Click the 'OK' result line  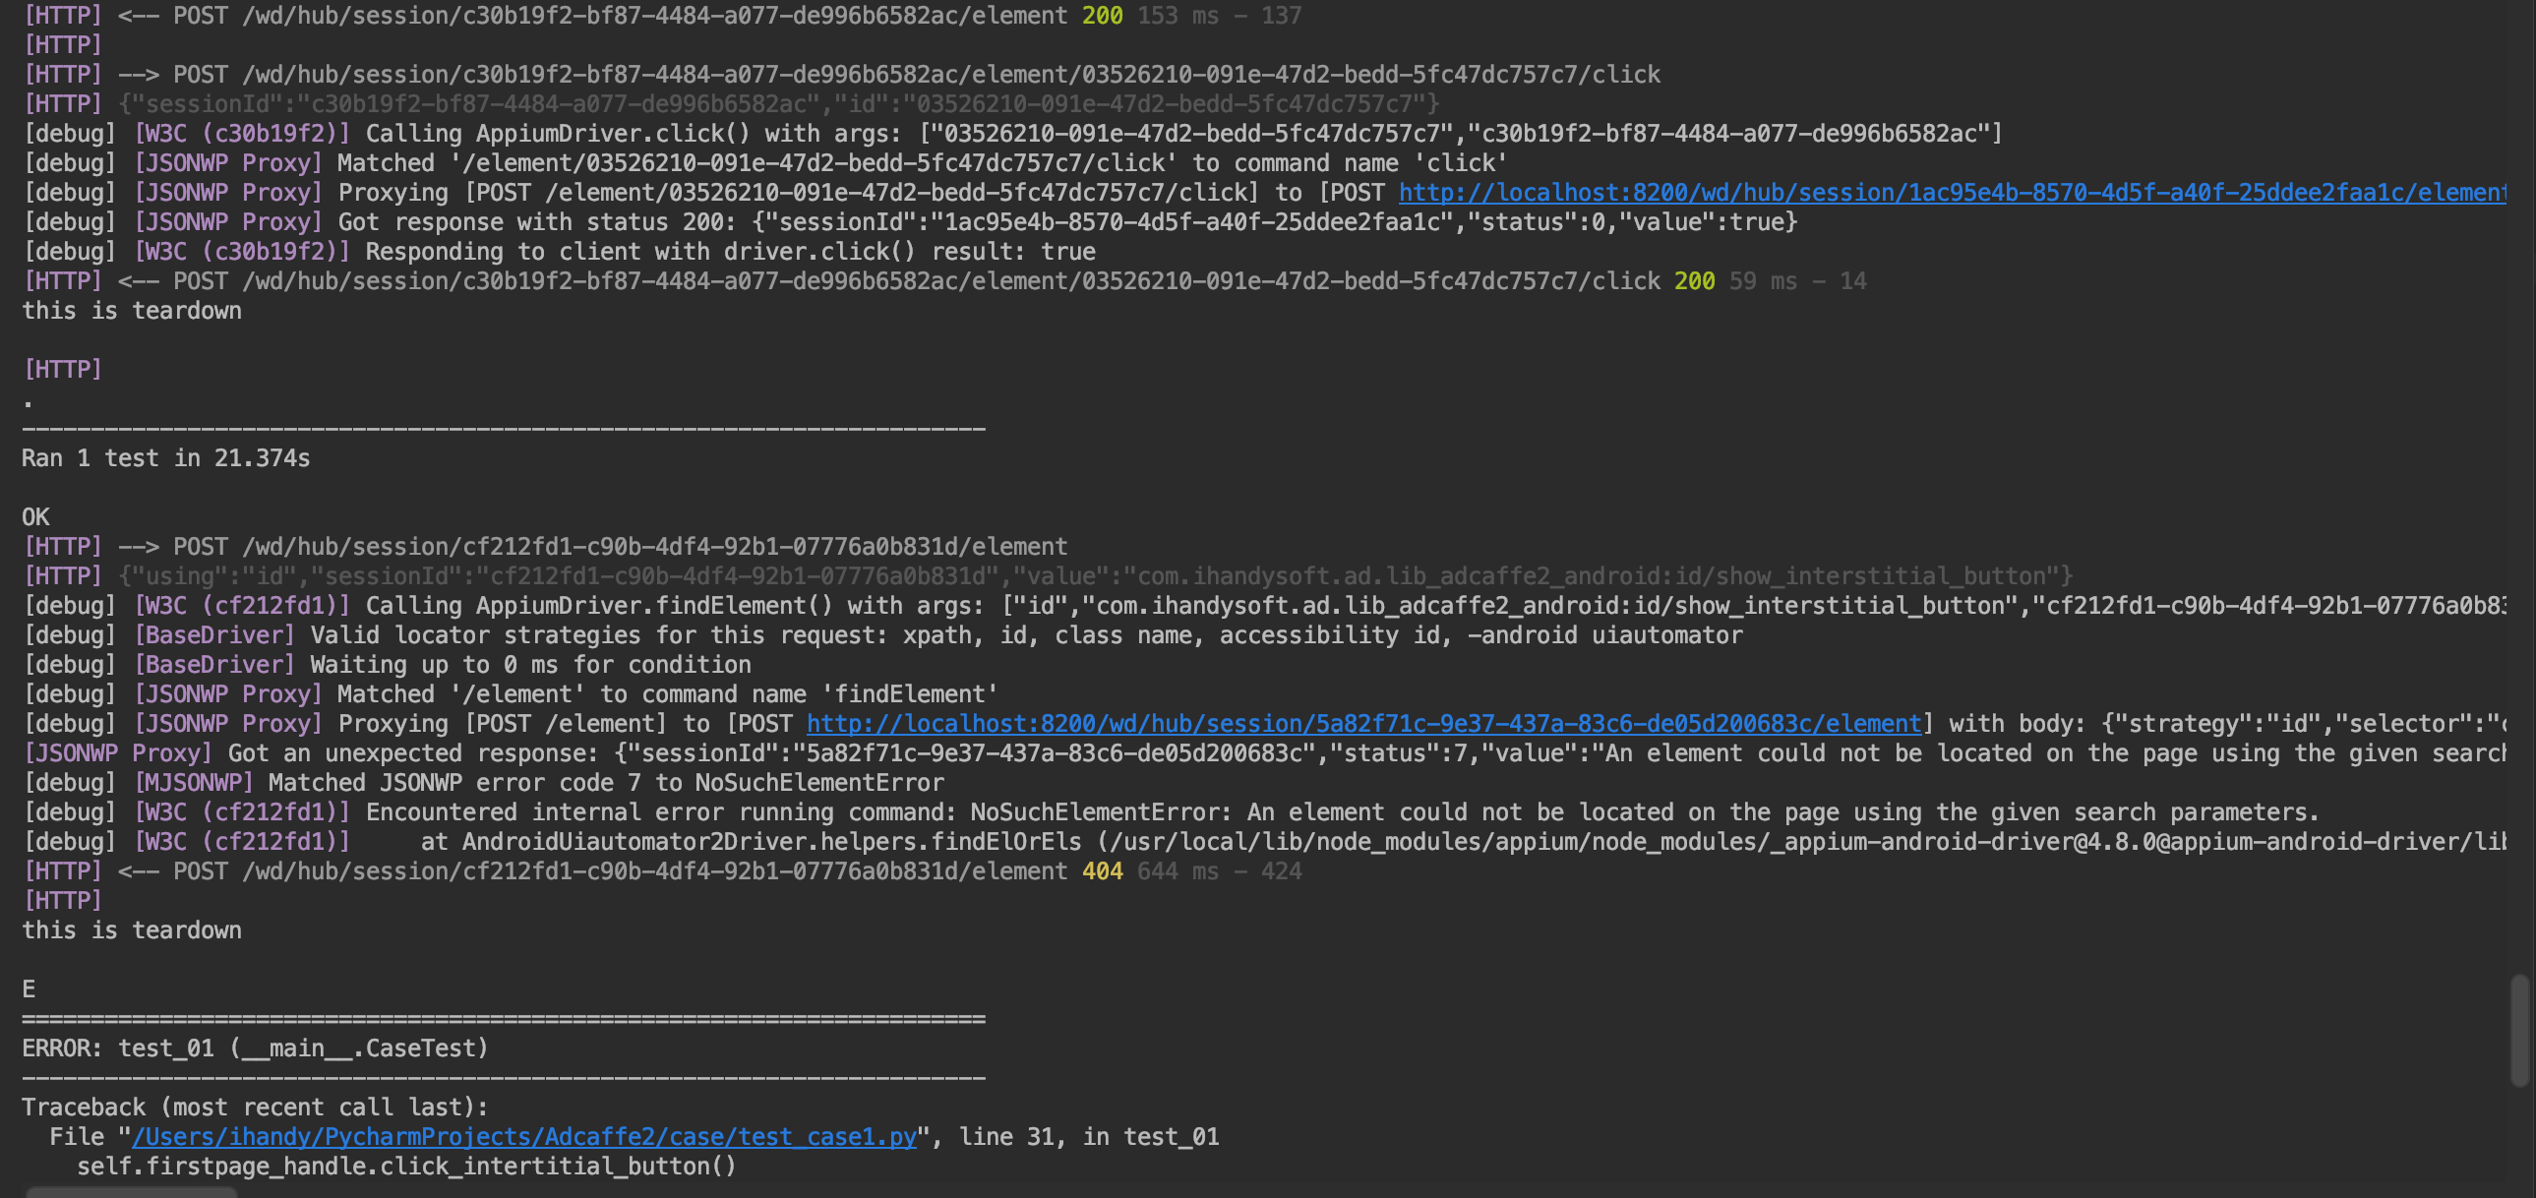(35, 517)
